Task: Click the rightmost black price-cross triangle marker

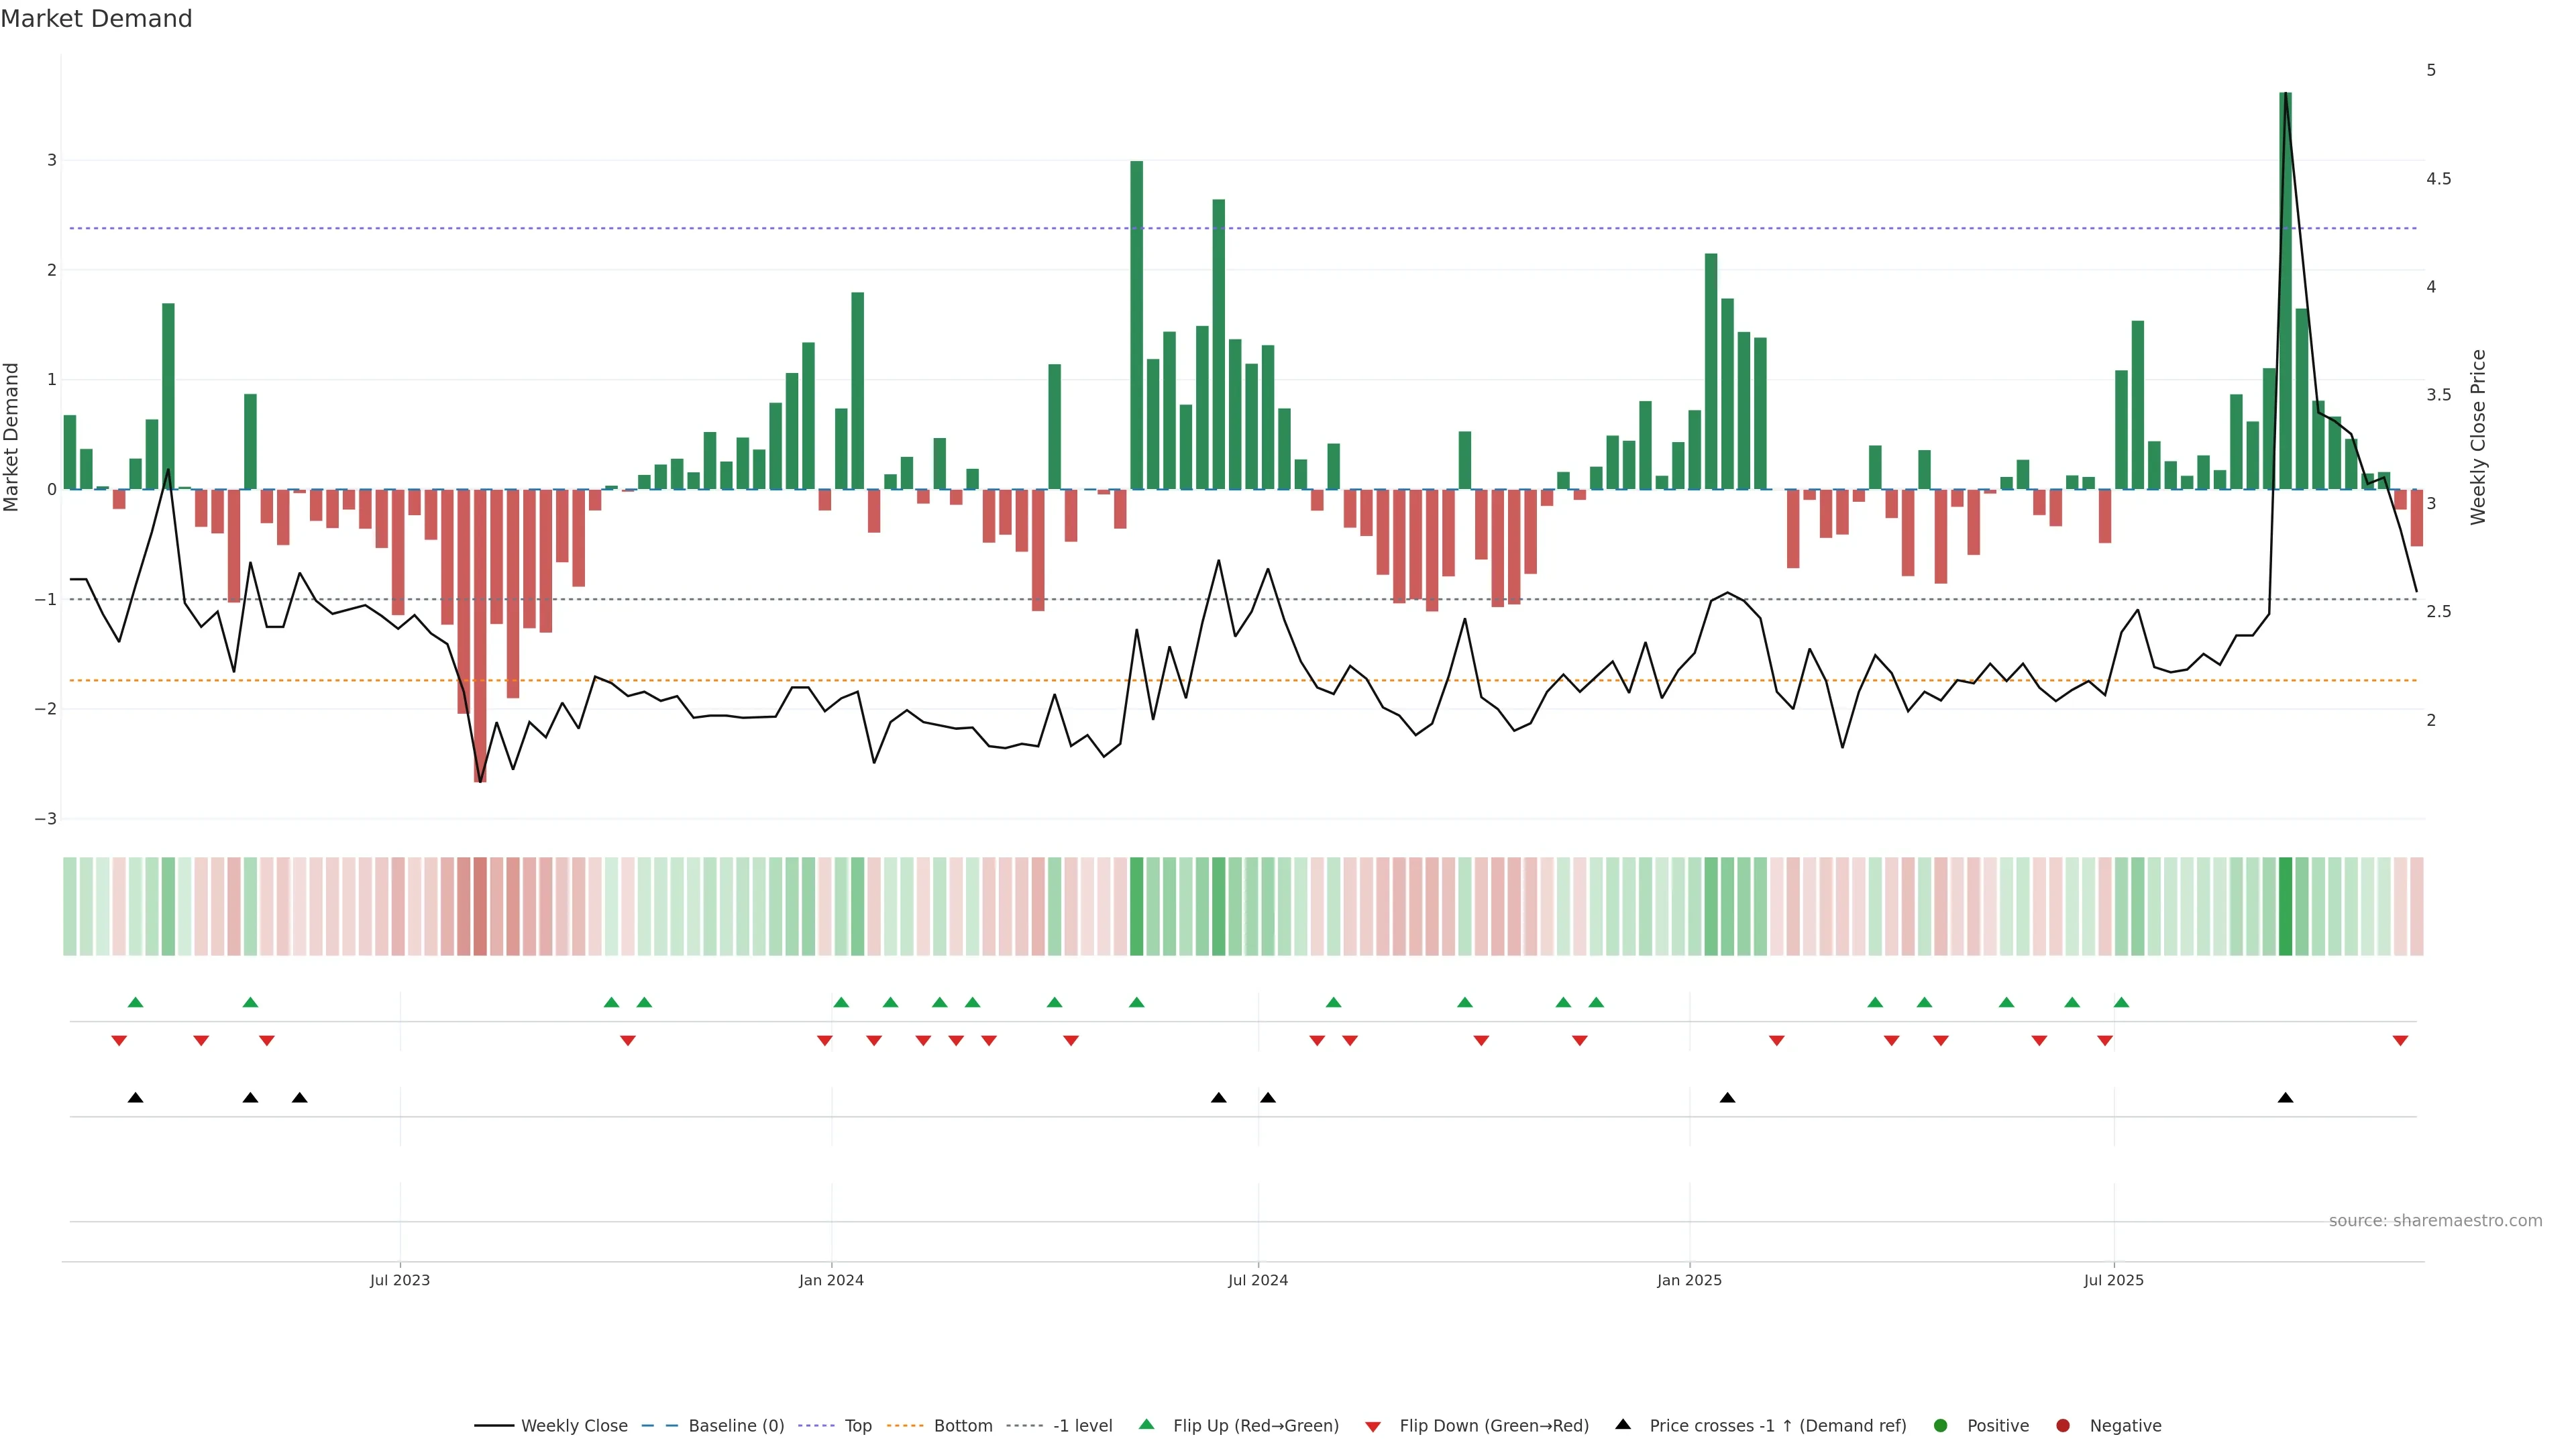Action: (2285, 1098)
